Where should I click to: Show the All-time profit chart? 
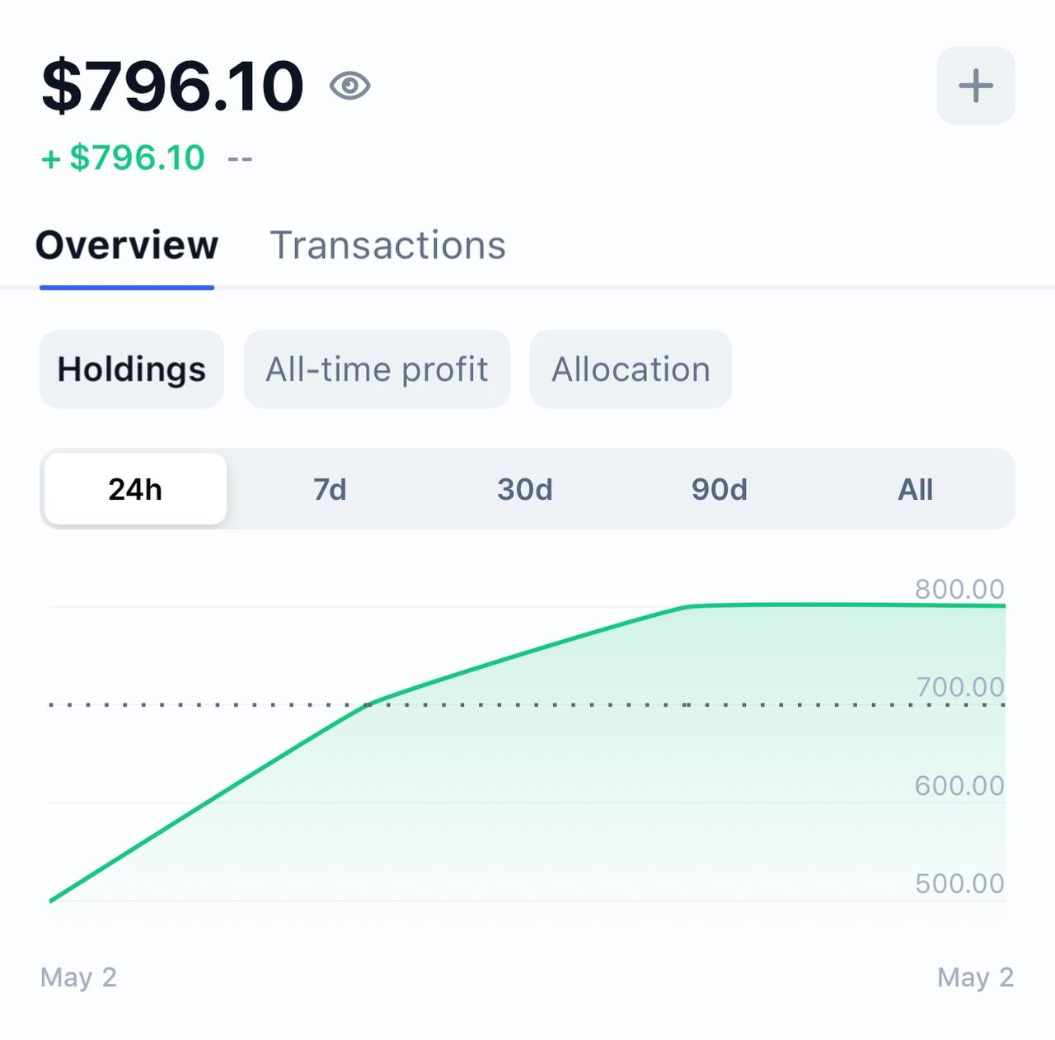tap(377, 369)
